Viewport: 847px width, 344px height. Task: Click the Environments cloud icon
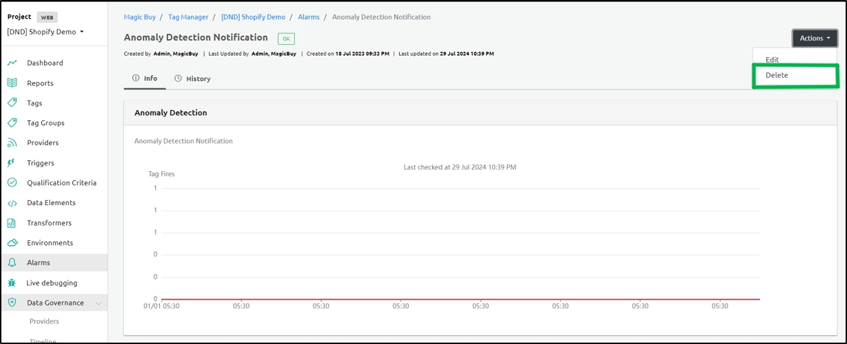12,243
